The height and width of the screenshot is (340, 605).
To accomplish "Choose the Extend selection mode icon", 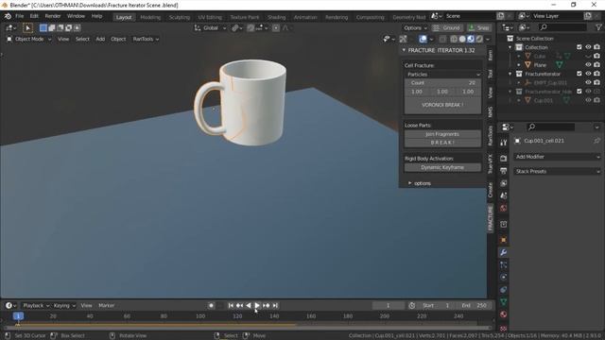I will [52, 27].
